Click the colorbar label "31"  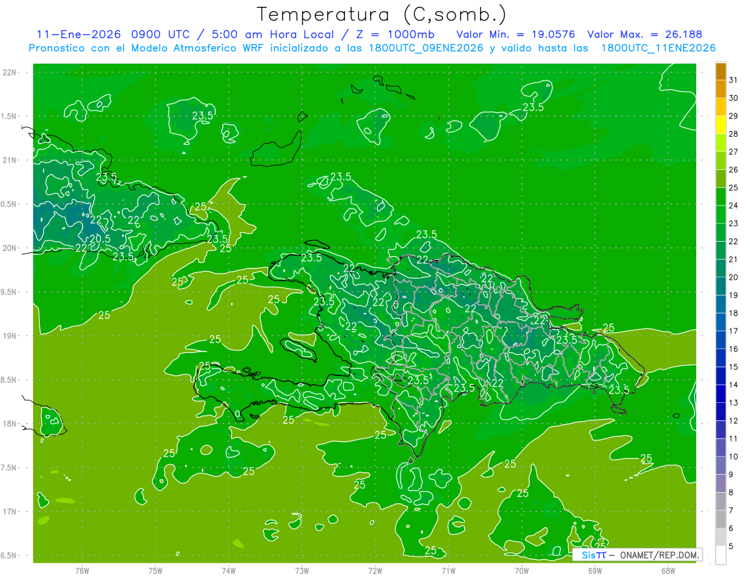click(x=734, y=80)
